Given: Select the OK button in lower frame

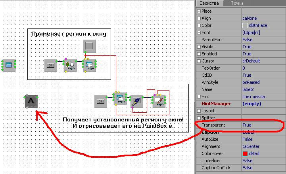Looking at the screenshot, I should coord(100,101).
